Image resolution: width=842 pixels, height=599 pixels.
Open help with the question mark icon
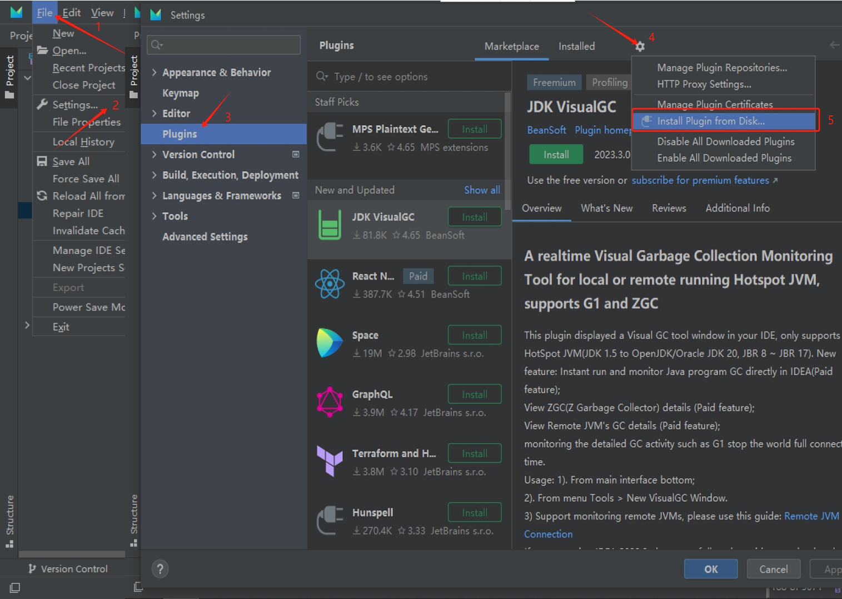click(x=160, y=568)
